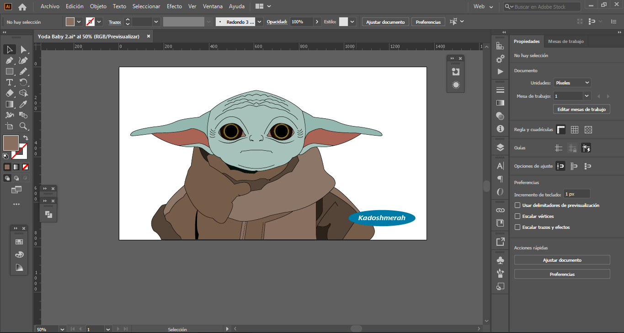Toggle show guides button in Guías
624x333 pixels.
[x=559, y=148]
